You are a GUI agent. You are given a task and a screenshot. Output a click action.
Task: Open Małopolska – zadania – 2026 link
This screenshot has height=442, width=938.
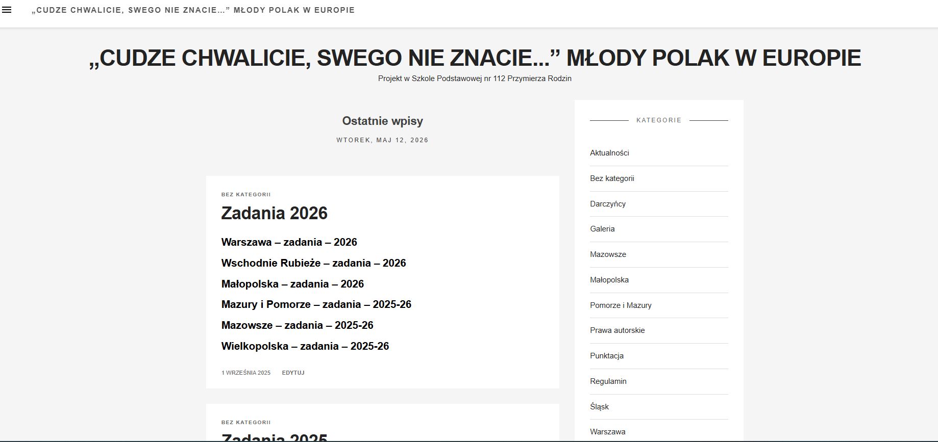pyautogui.click(x=292, y=284)
